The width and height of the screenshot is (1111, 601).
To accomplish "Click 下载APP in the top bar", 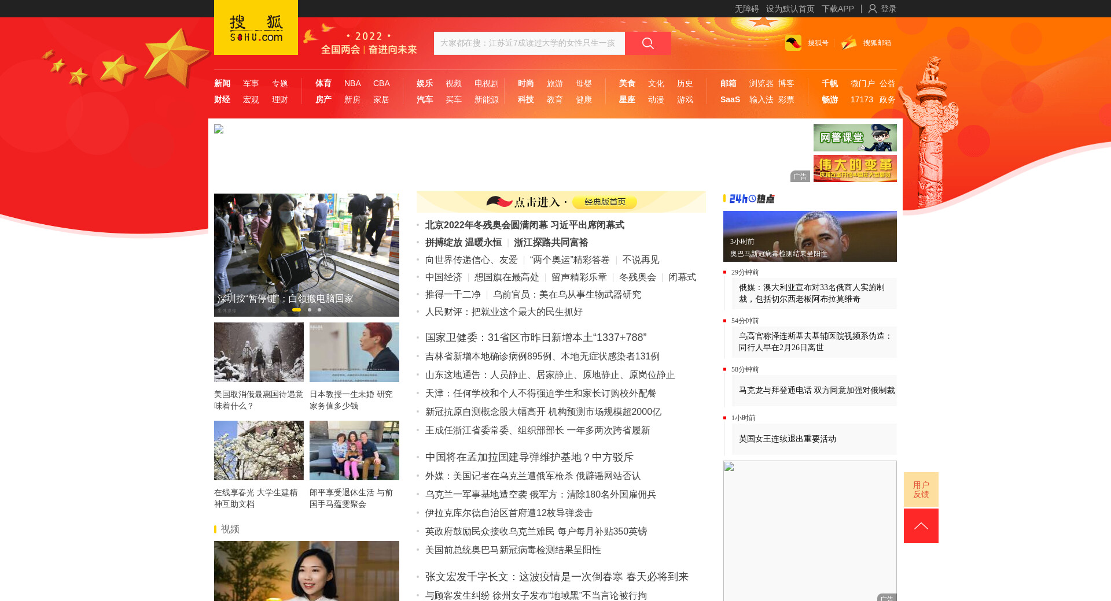I will 837,9.
